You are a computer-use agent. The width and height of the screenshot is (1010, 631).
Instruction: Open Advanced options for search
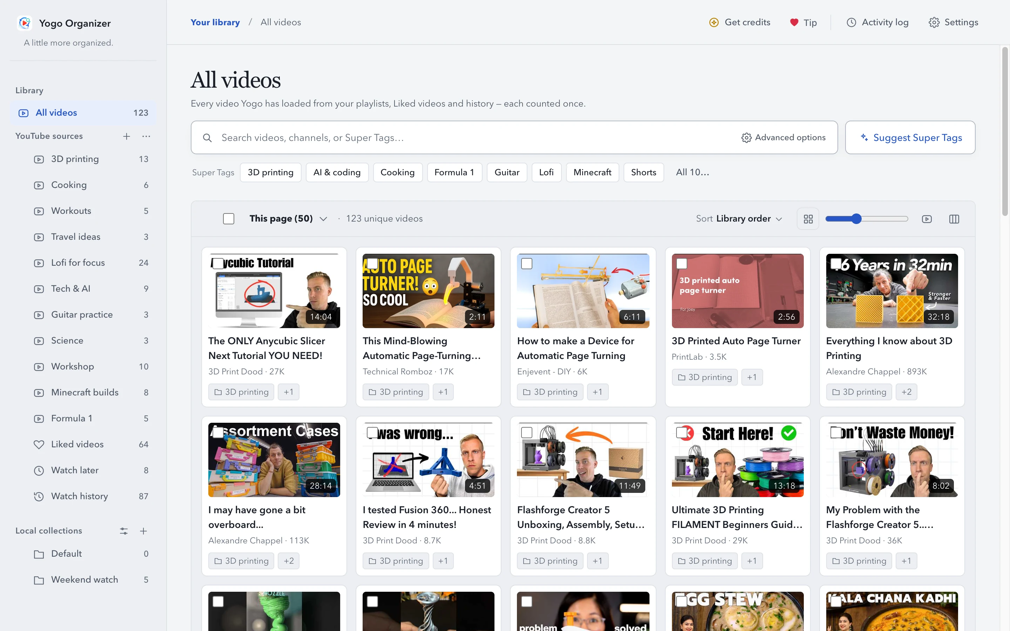783,138
